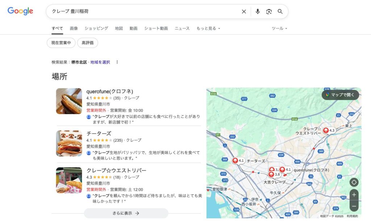Click querofune review avatar icon
371x222 pixels.
coord(89,117)
